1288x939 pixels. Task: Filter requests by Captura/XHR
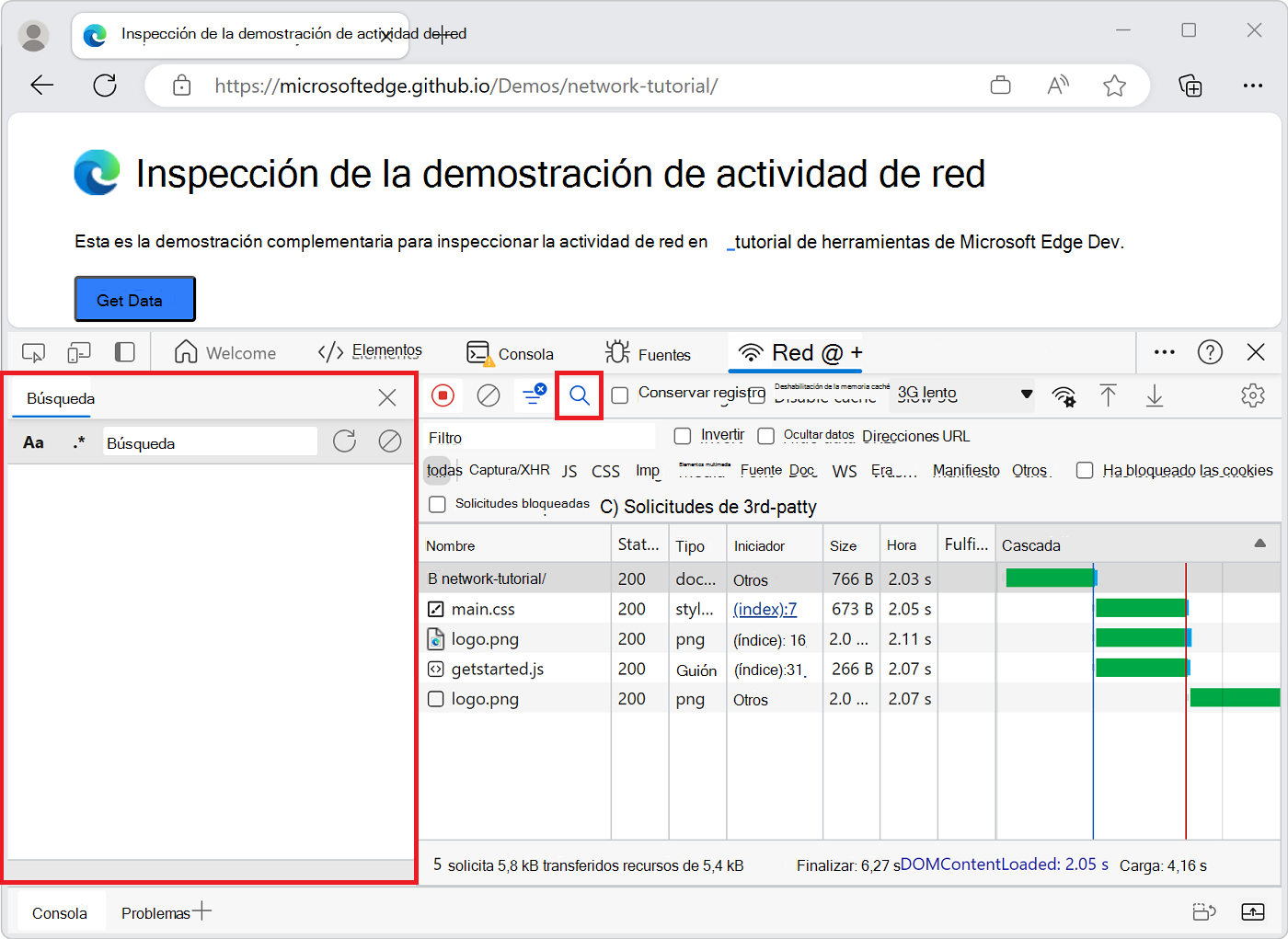pyautogui.click(x=510, y=470)
